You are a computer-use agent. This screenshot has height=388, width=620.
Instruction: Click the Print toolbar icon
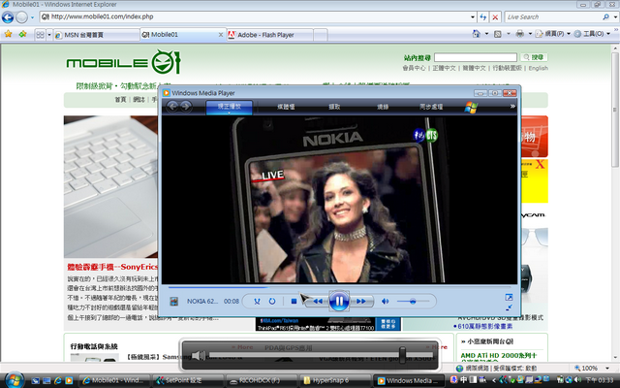[520, 34]
